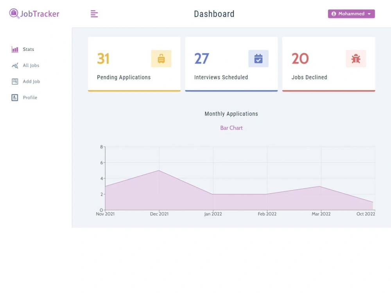Click the Feb 2022 axis label
Viewport: 391px width, 293px height.
coord(267,214)
